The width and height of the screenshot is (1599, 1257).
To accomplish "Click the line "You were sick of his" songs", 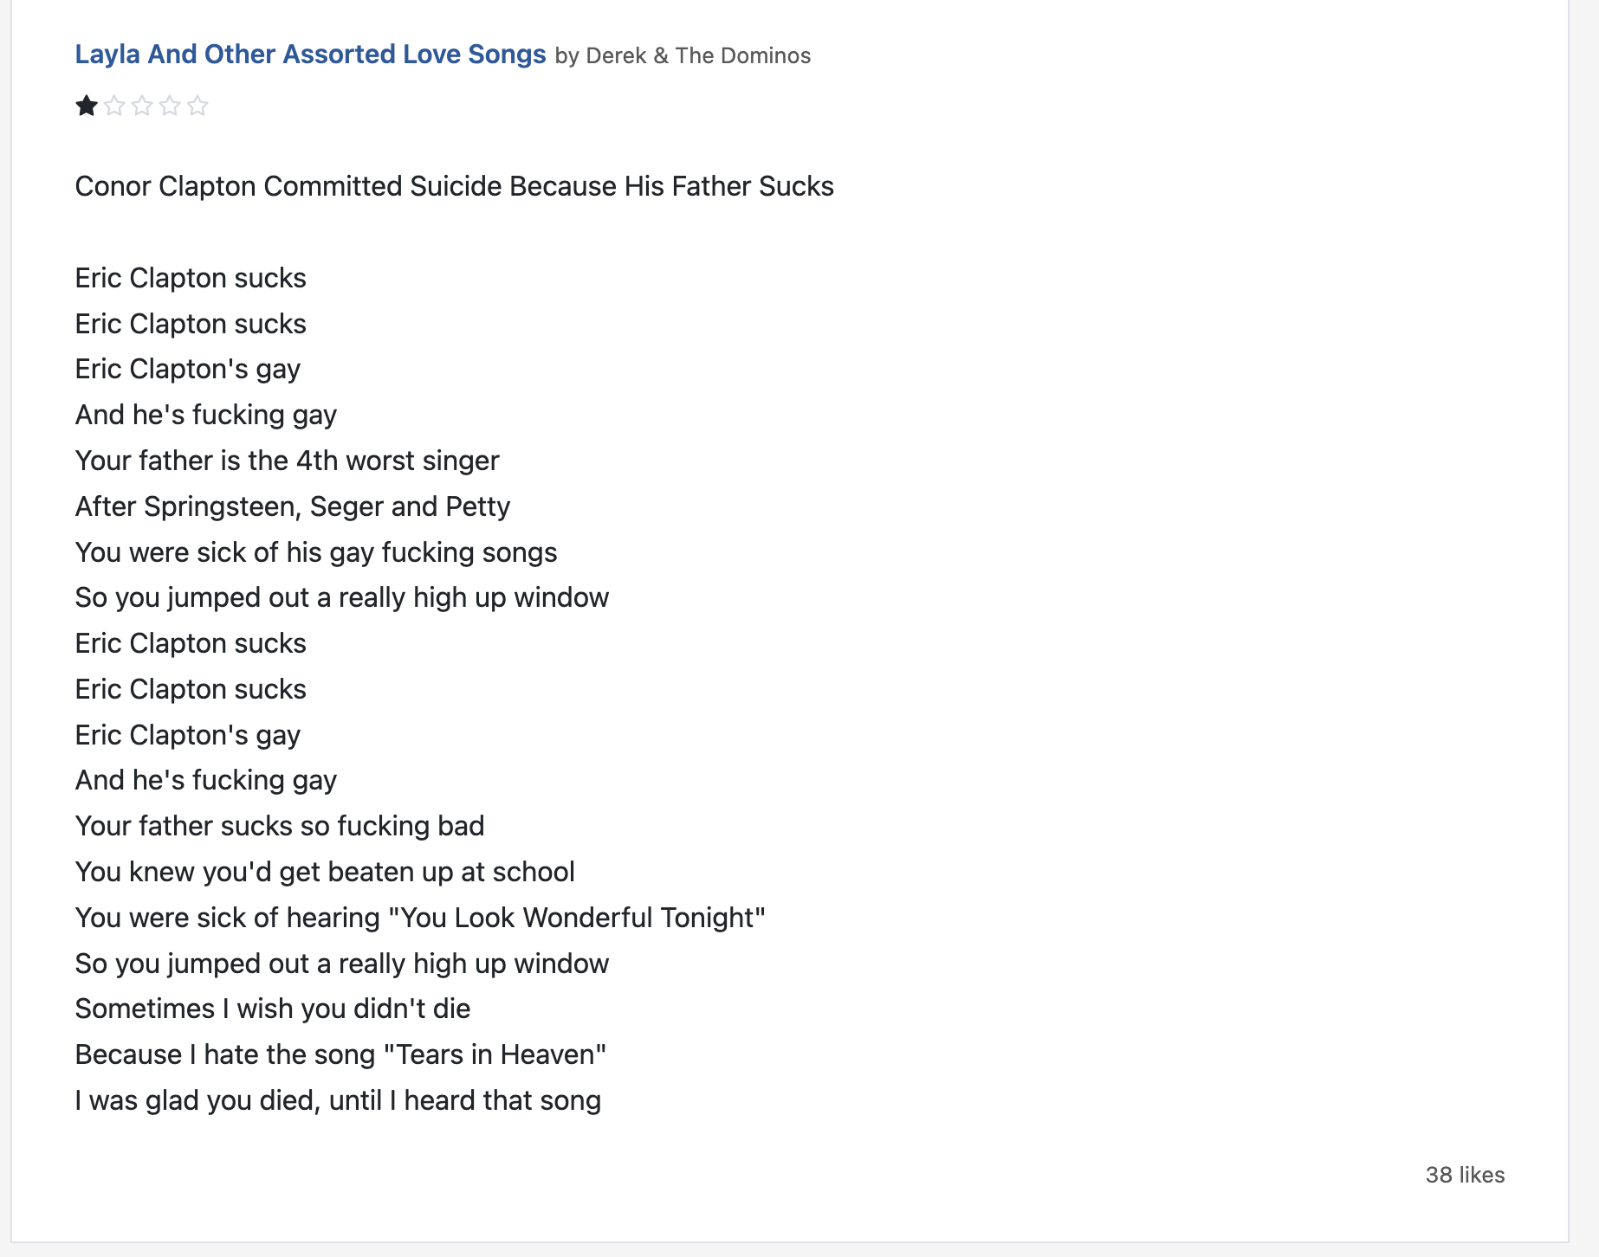I will [316, 552].
